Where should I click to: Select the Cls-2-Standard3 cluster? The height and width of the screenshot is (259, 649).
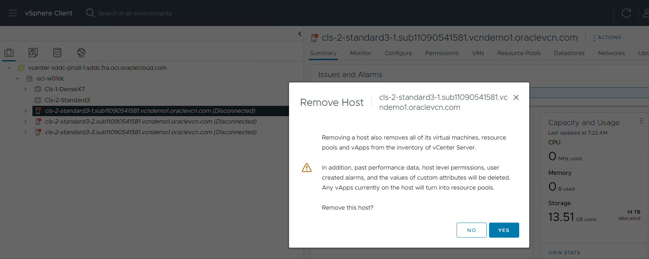tap(67, 100)
